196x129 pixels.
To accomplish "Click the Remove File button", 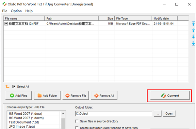I will click(76, 95).
